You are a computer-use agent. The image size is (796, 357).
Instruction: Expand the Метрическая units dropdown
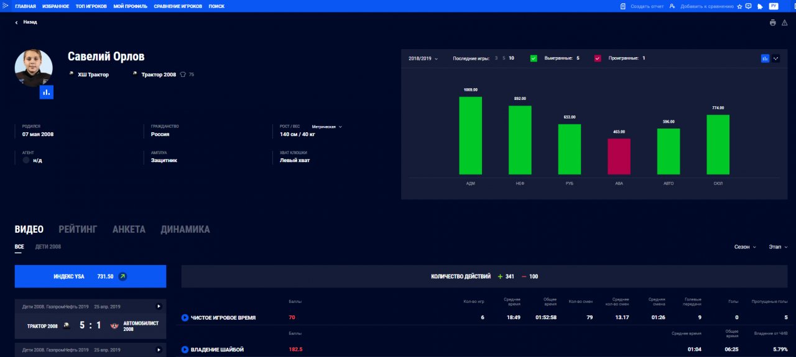pos(326,127)
